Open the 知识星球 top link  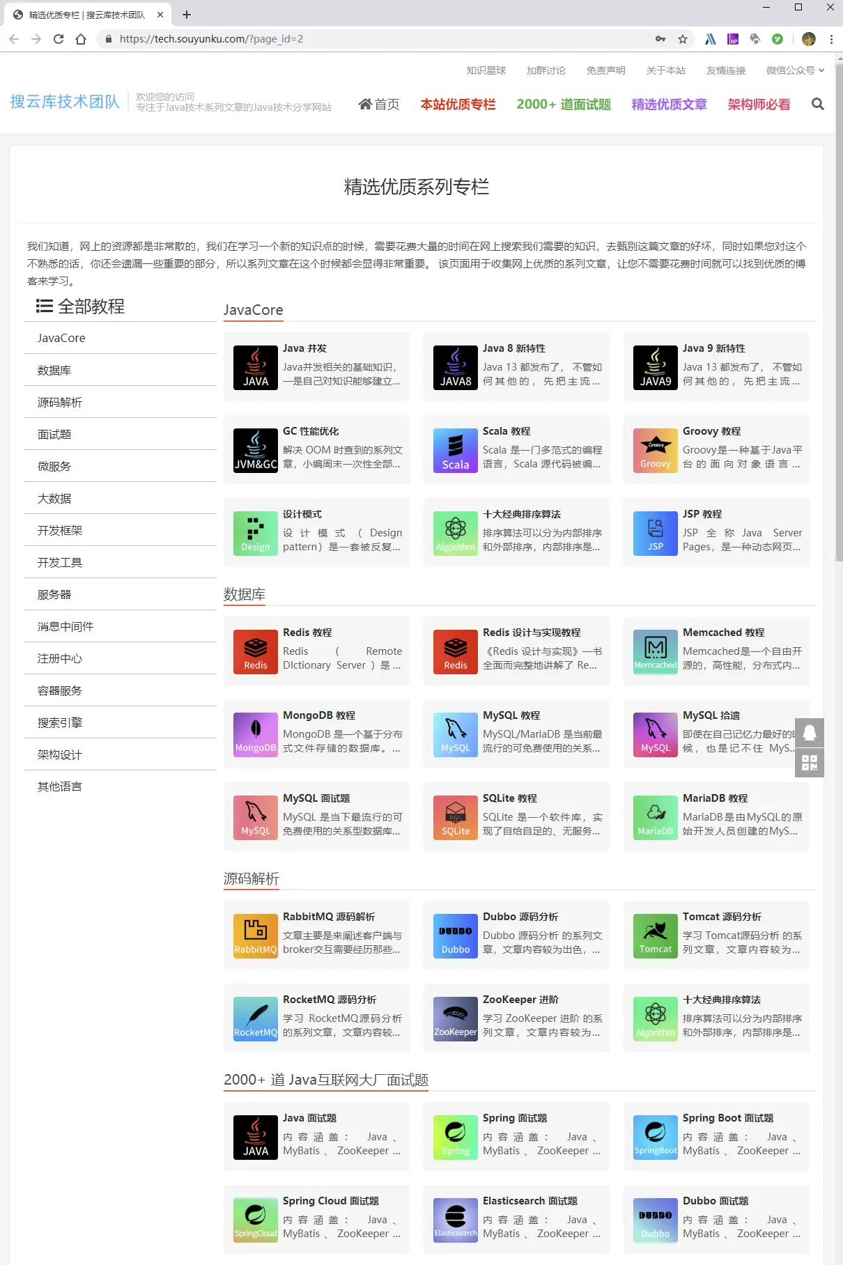tap(486, 70)
